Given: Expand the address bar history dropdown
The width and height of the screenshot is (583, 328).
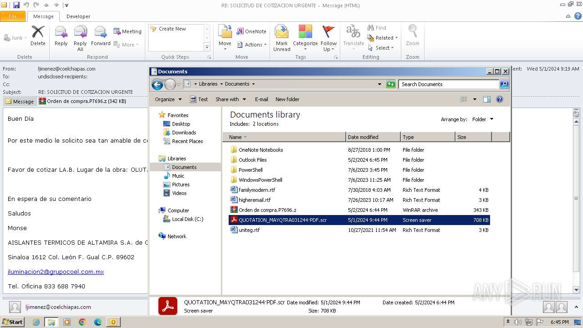Looking at the screenshot, I should (379, 84).
